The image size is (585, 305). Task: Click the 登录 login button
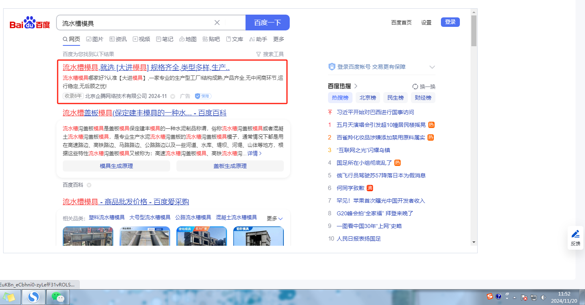click(450, 22)
